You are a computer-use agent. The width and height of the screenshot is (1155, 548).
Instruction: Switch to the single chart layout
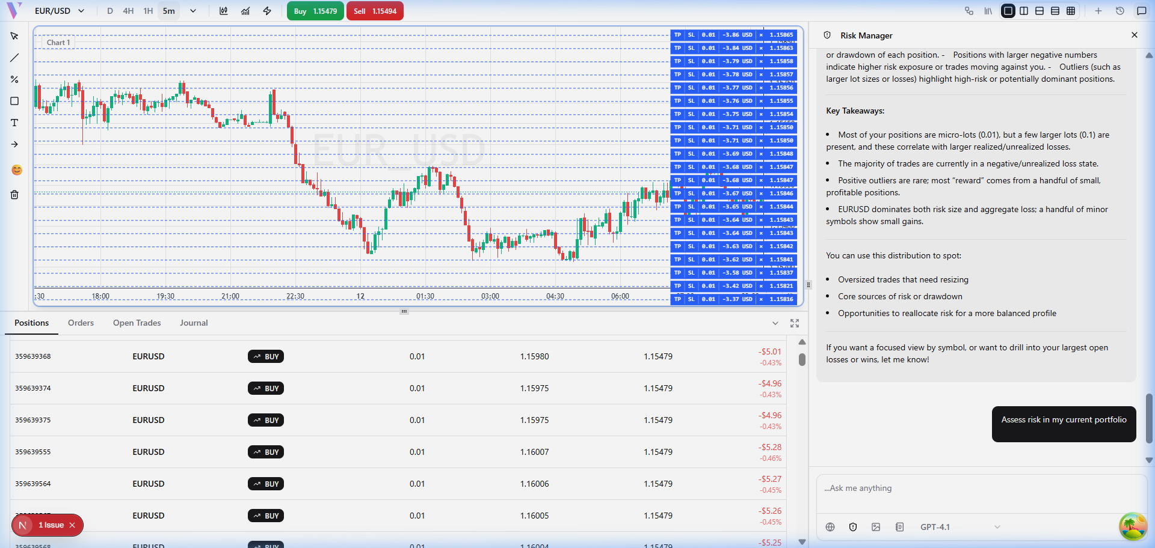pos(1008,11)
